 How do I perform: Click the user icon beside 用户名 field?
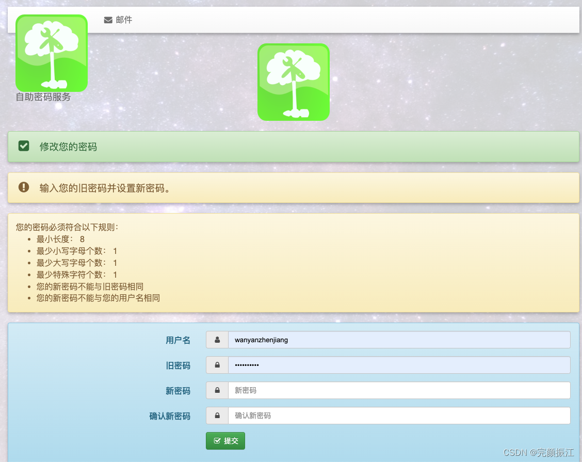click(217, 340)
